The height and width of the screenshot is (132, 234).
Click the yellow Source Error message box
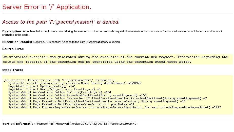(116, 59)
